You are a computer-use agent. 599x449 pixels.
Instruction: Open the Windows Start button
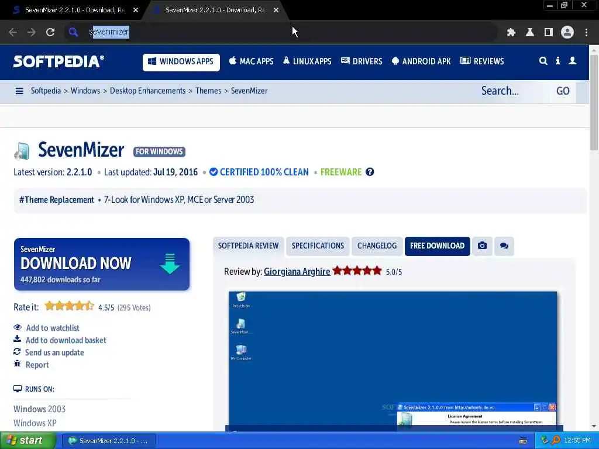[28, 441]
